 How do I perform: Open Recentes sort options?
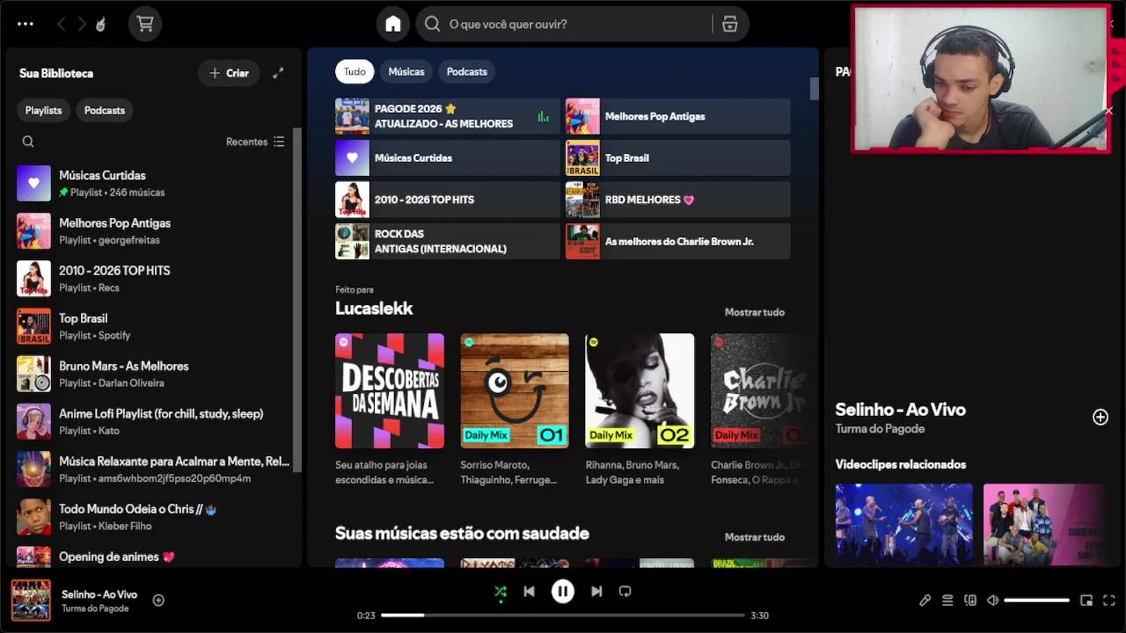[x=255, y=142]
